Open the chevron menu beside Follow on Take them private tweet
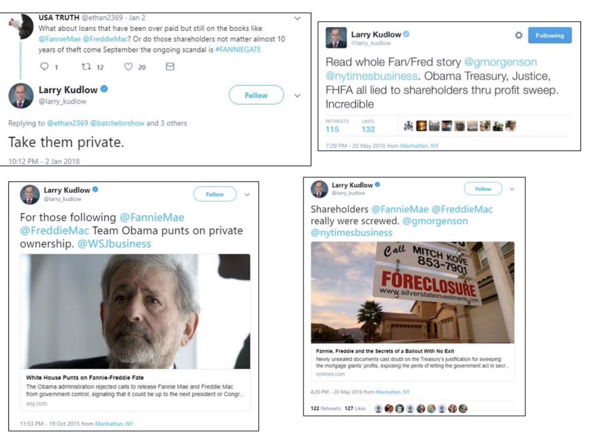 (297, 96)
